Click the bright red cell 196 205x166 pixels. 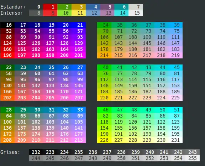click(7, 55)
